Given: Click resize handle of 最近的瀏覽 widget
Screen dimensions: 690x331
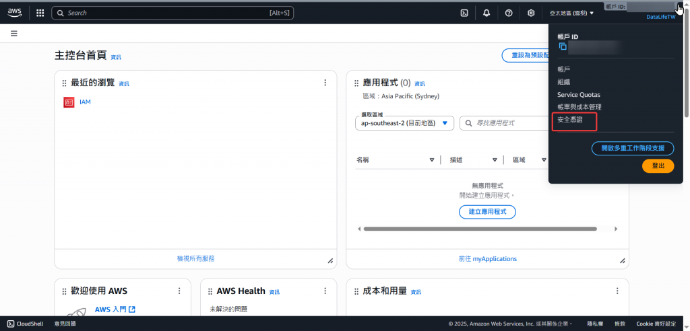Looking at the screenshot, I should click(x=330, y=260).
